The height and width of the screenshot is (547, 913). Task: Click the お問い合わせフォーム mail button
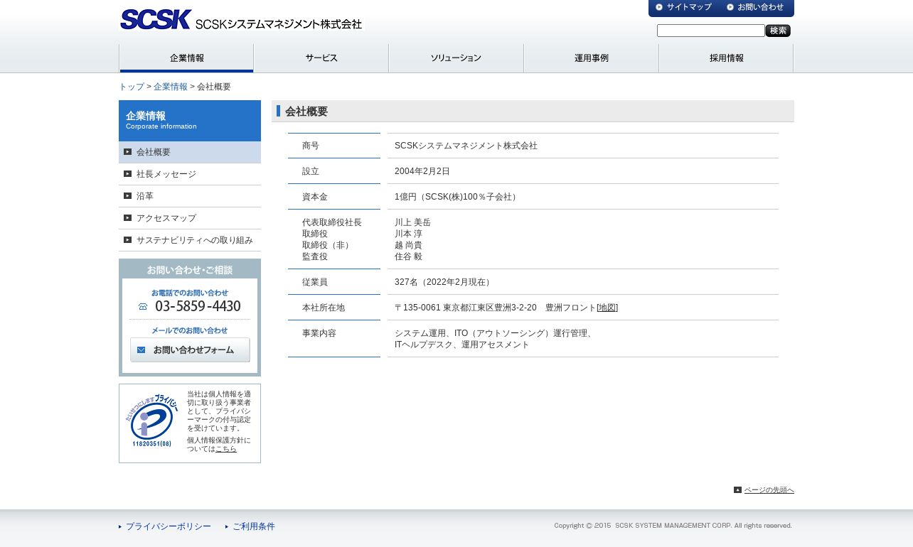coord(190,350)
